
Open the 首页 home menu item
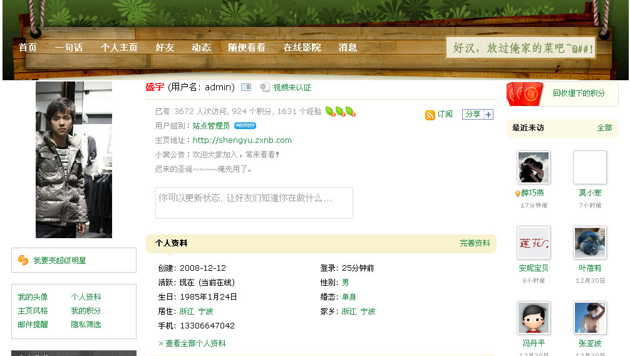(28, 48)
